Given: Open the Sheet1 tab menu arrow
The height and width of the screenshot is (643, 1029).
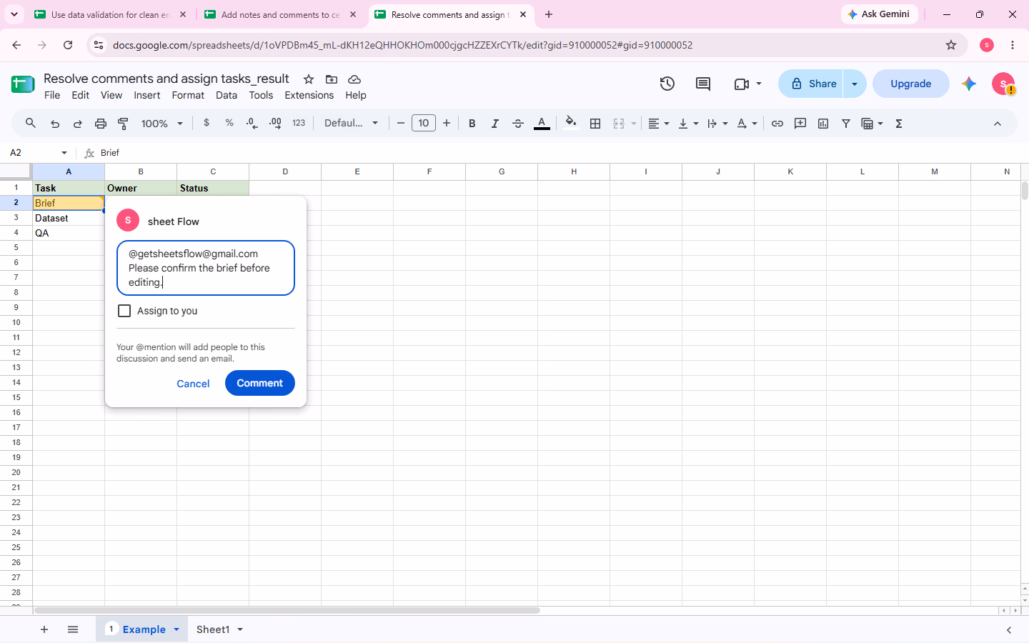Looking at the screenshot, I should 240,629.
